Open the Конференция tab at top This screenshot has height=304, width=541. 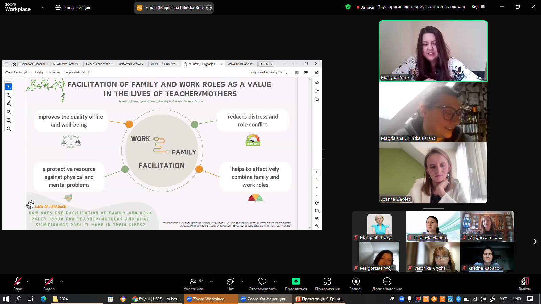click(73, 7)
